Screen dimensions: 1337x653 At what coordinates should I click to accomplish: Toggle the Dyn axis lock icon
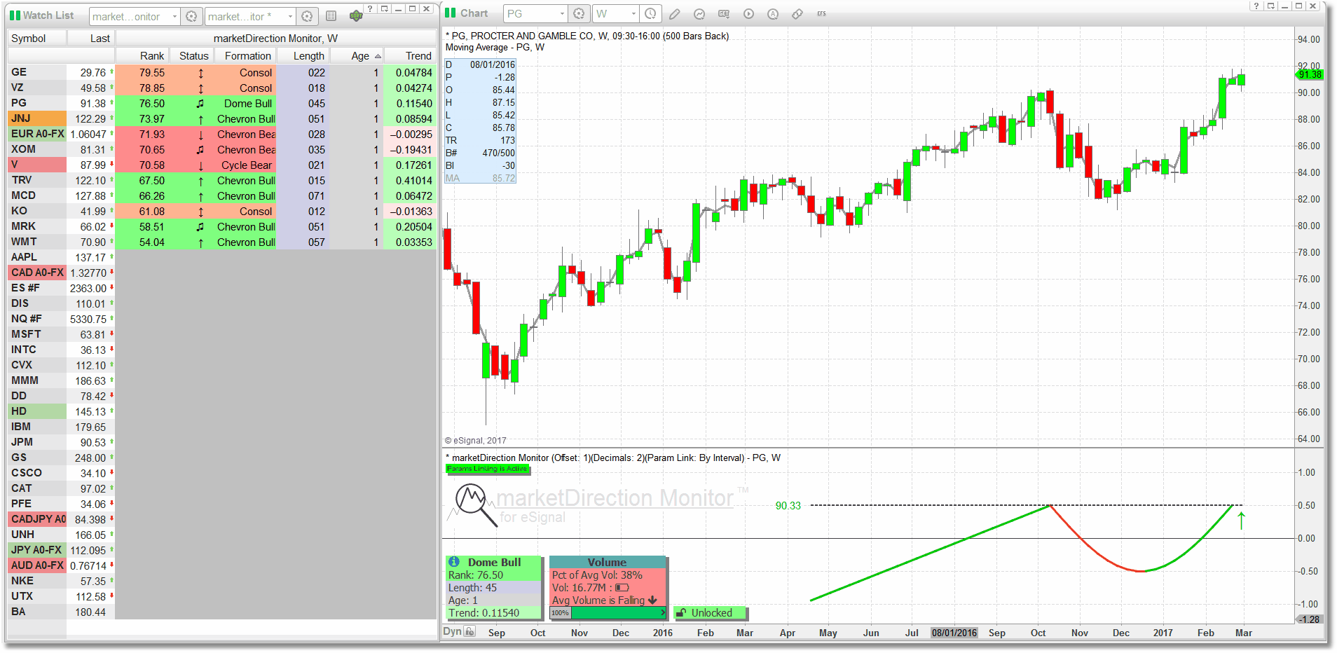click(470, 632)
